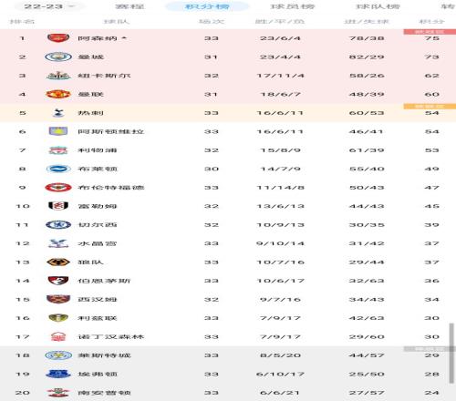Click the Manchester City crest icon
This screenshot has height=401, width=456.
58,57
